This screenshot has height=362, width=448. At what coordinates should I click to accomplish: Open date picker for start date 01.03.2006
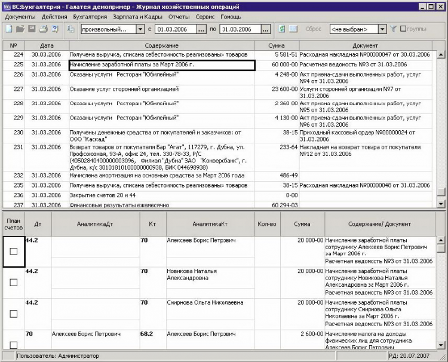coord(201,29)
